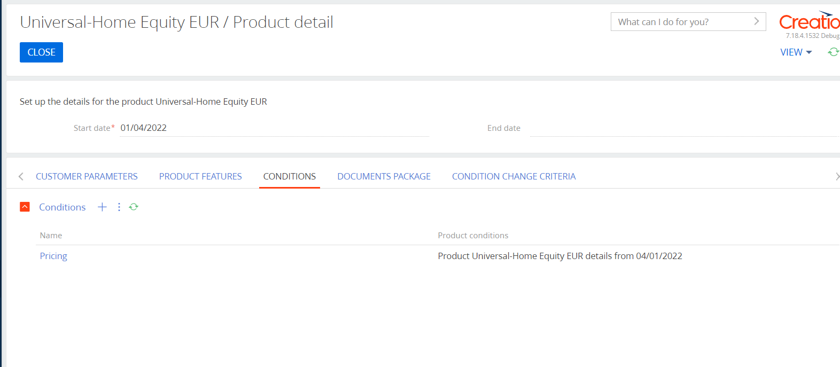Select the Conditions tab
The width and height of the screenshot is (840, 367).
coord(290,176)
